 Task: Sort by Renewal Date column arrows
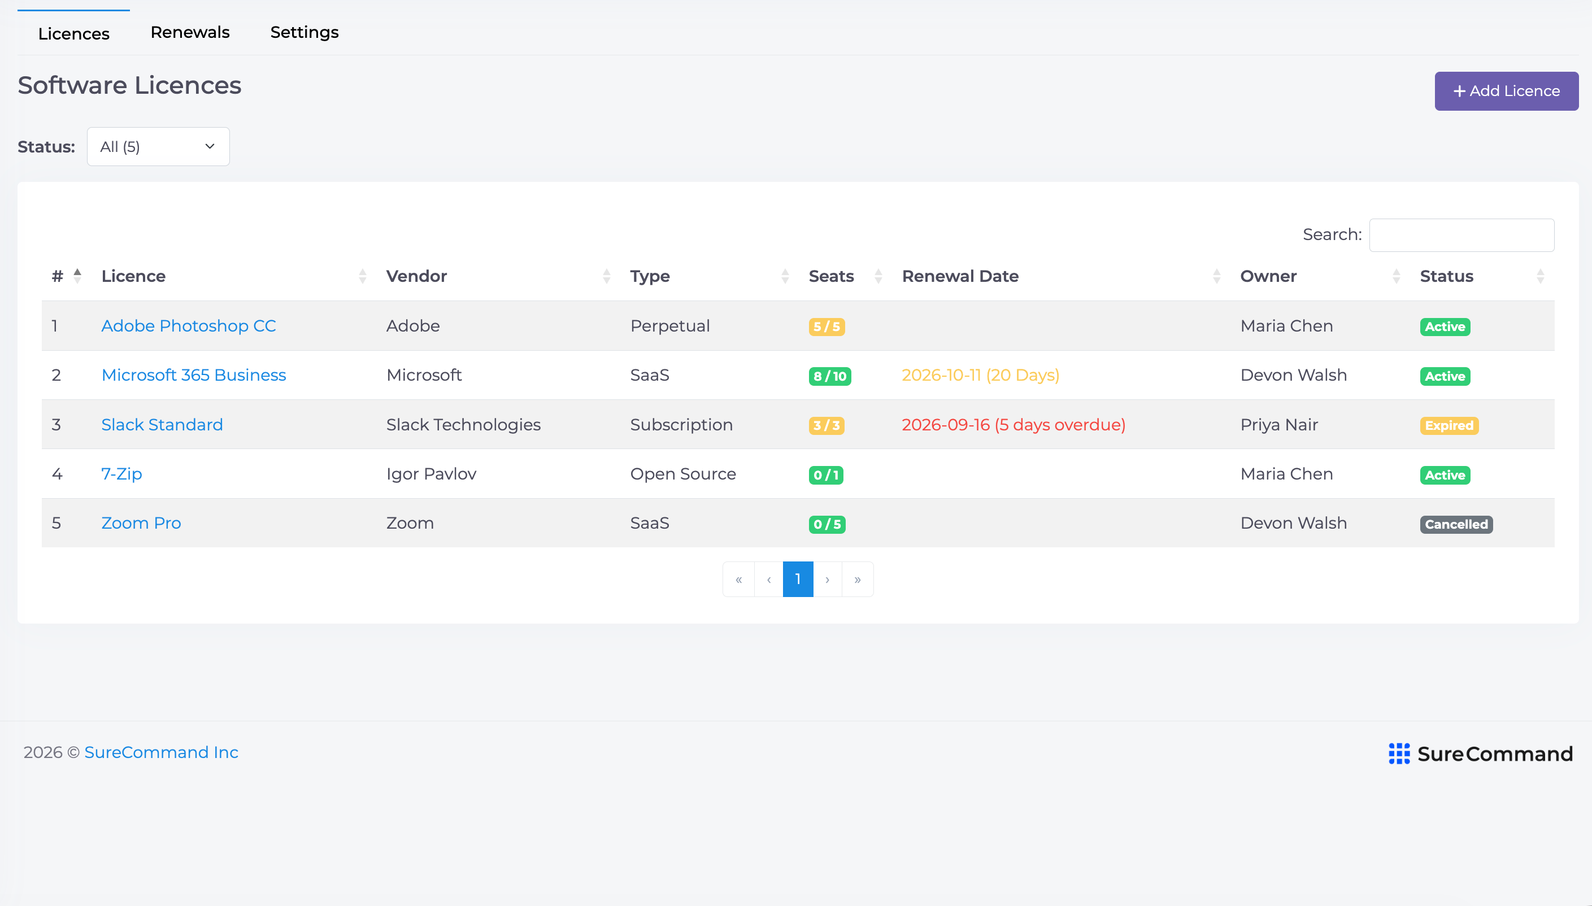click(x=1216, y=276)
